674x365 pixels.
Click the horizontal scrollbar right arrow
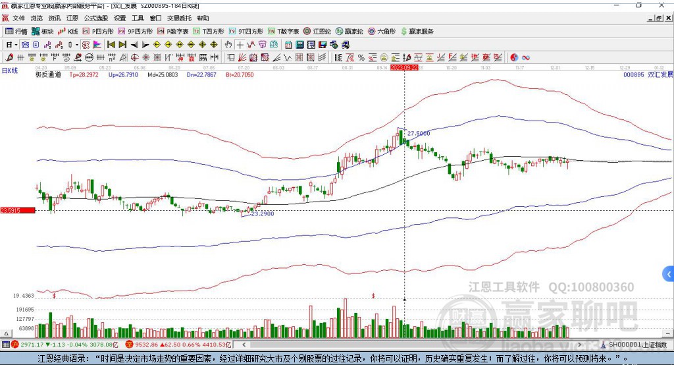[x=579, y=345]
